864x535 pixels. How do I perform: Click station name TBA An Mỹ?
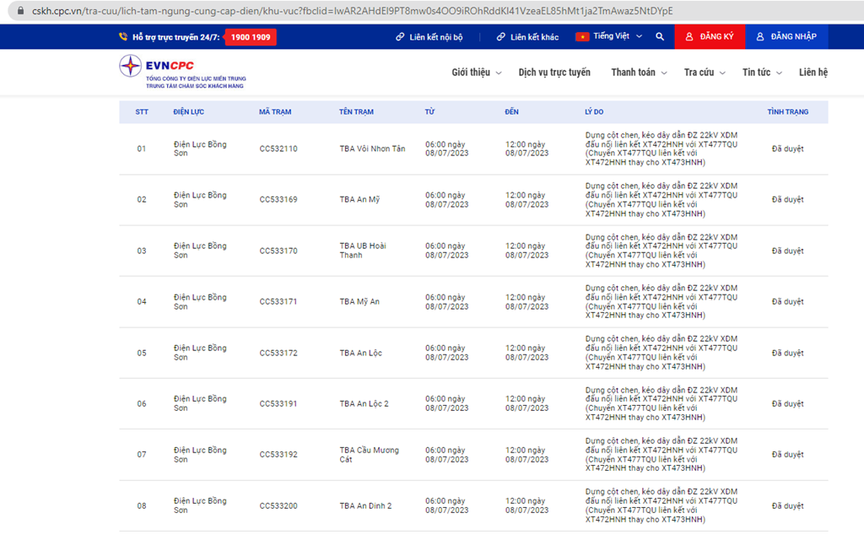(359, 199)
